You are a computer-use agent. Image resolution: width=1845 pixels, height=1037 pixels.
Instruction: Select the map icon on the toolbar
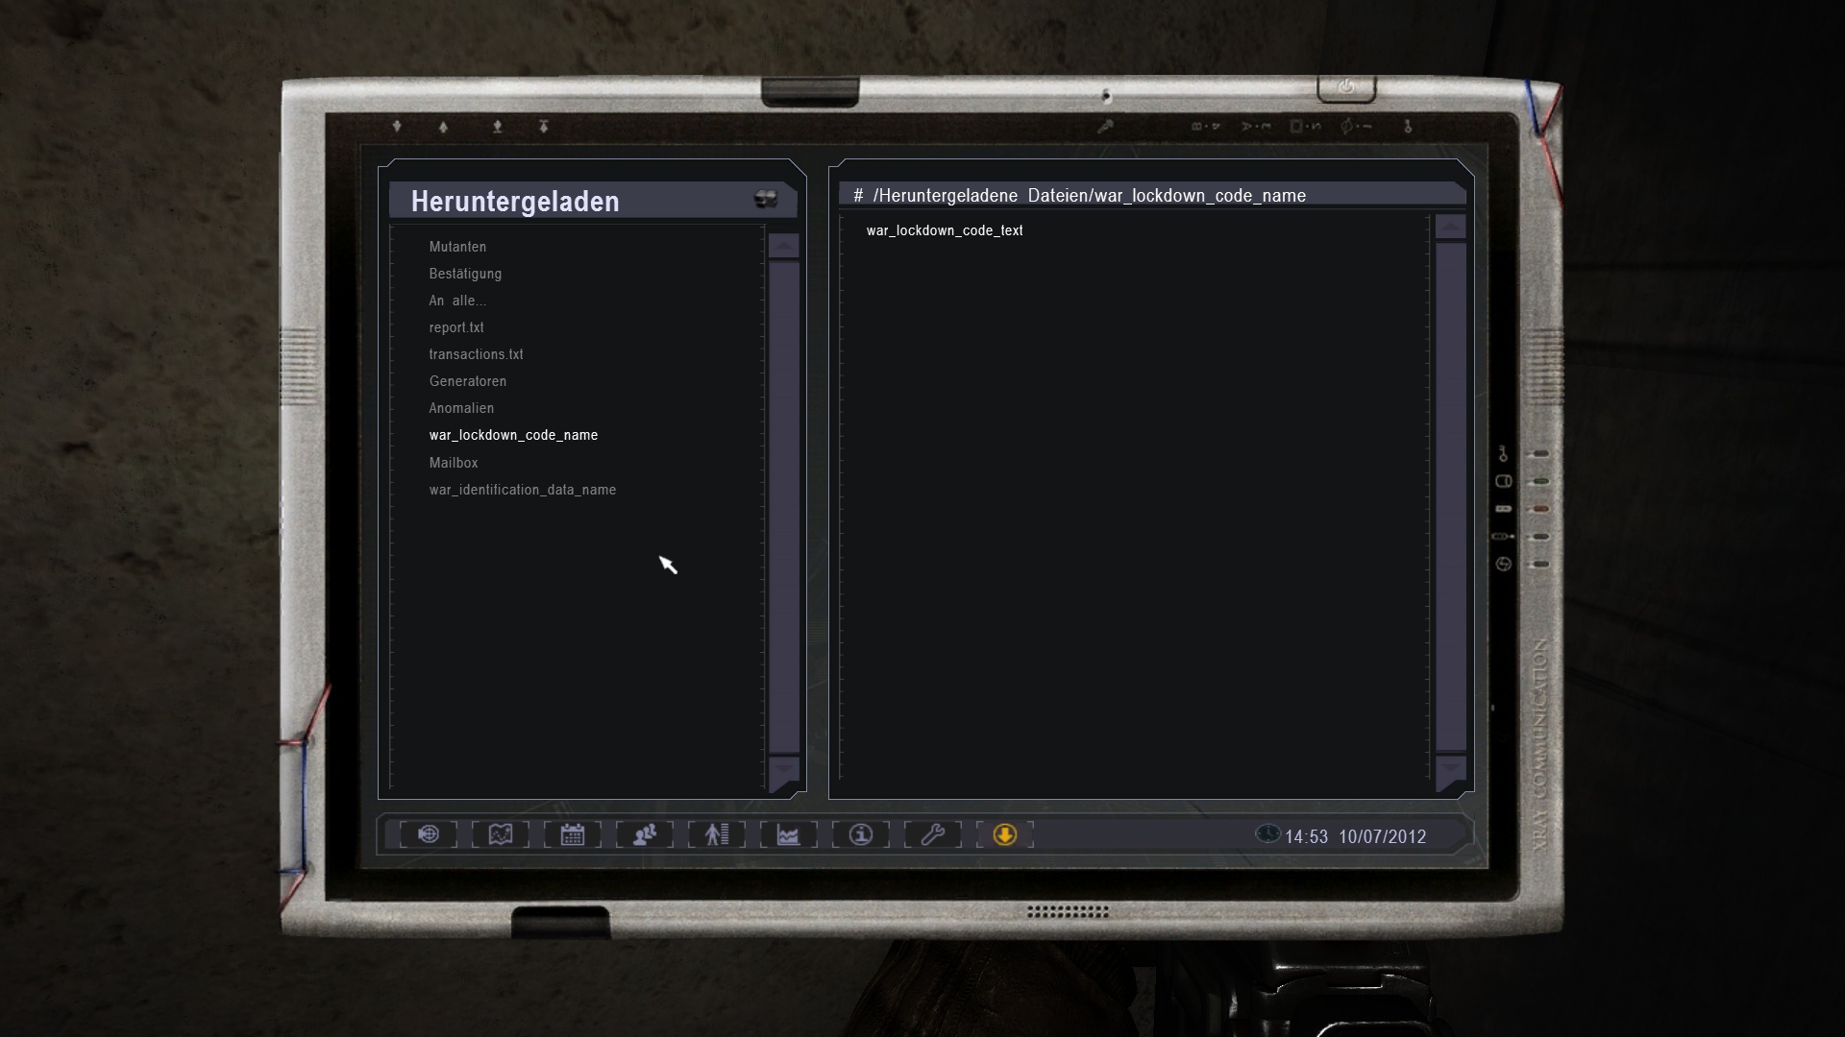[x=501, y=835]
